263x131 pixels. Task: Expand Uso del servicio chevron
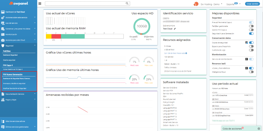[35, 23]
